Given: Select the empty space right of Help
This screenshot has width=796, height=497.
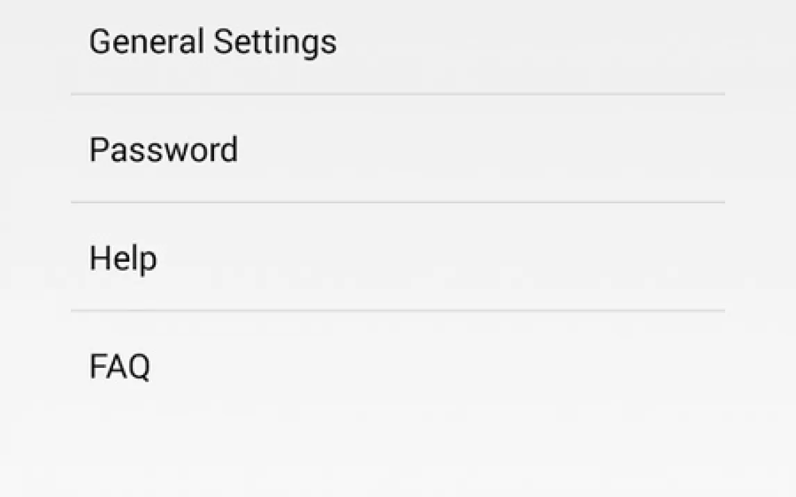Looking at the screenshot, I should (441, 257).
